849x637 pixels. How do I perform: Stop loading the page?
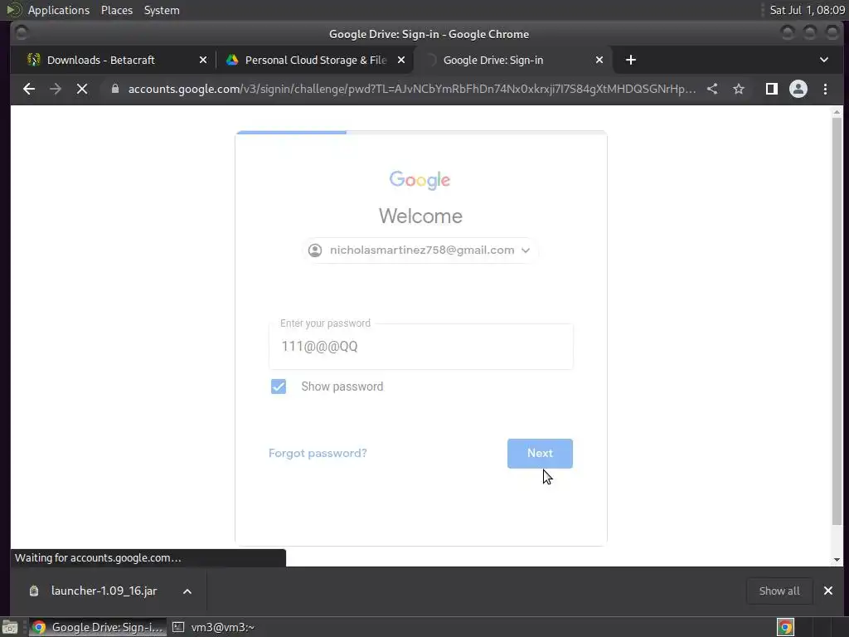(82, 89)
